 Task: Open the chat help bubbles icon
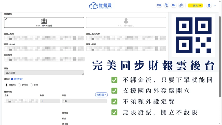(181, 5)
